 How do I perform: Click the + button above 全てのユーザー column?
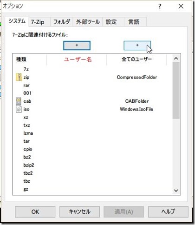tap(137, 46)
